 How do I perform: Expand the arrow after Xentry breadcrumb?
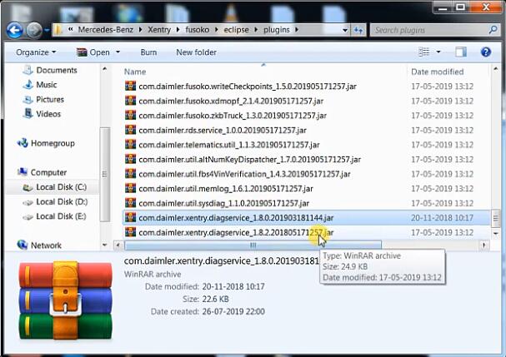click(x=178, y=30)
